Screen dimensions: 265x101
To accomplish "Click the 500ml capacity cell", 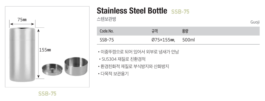I will point(189,40).
